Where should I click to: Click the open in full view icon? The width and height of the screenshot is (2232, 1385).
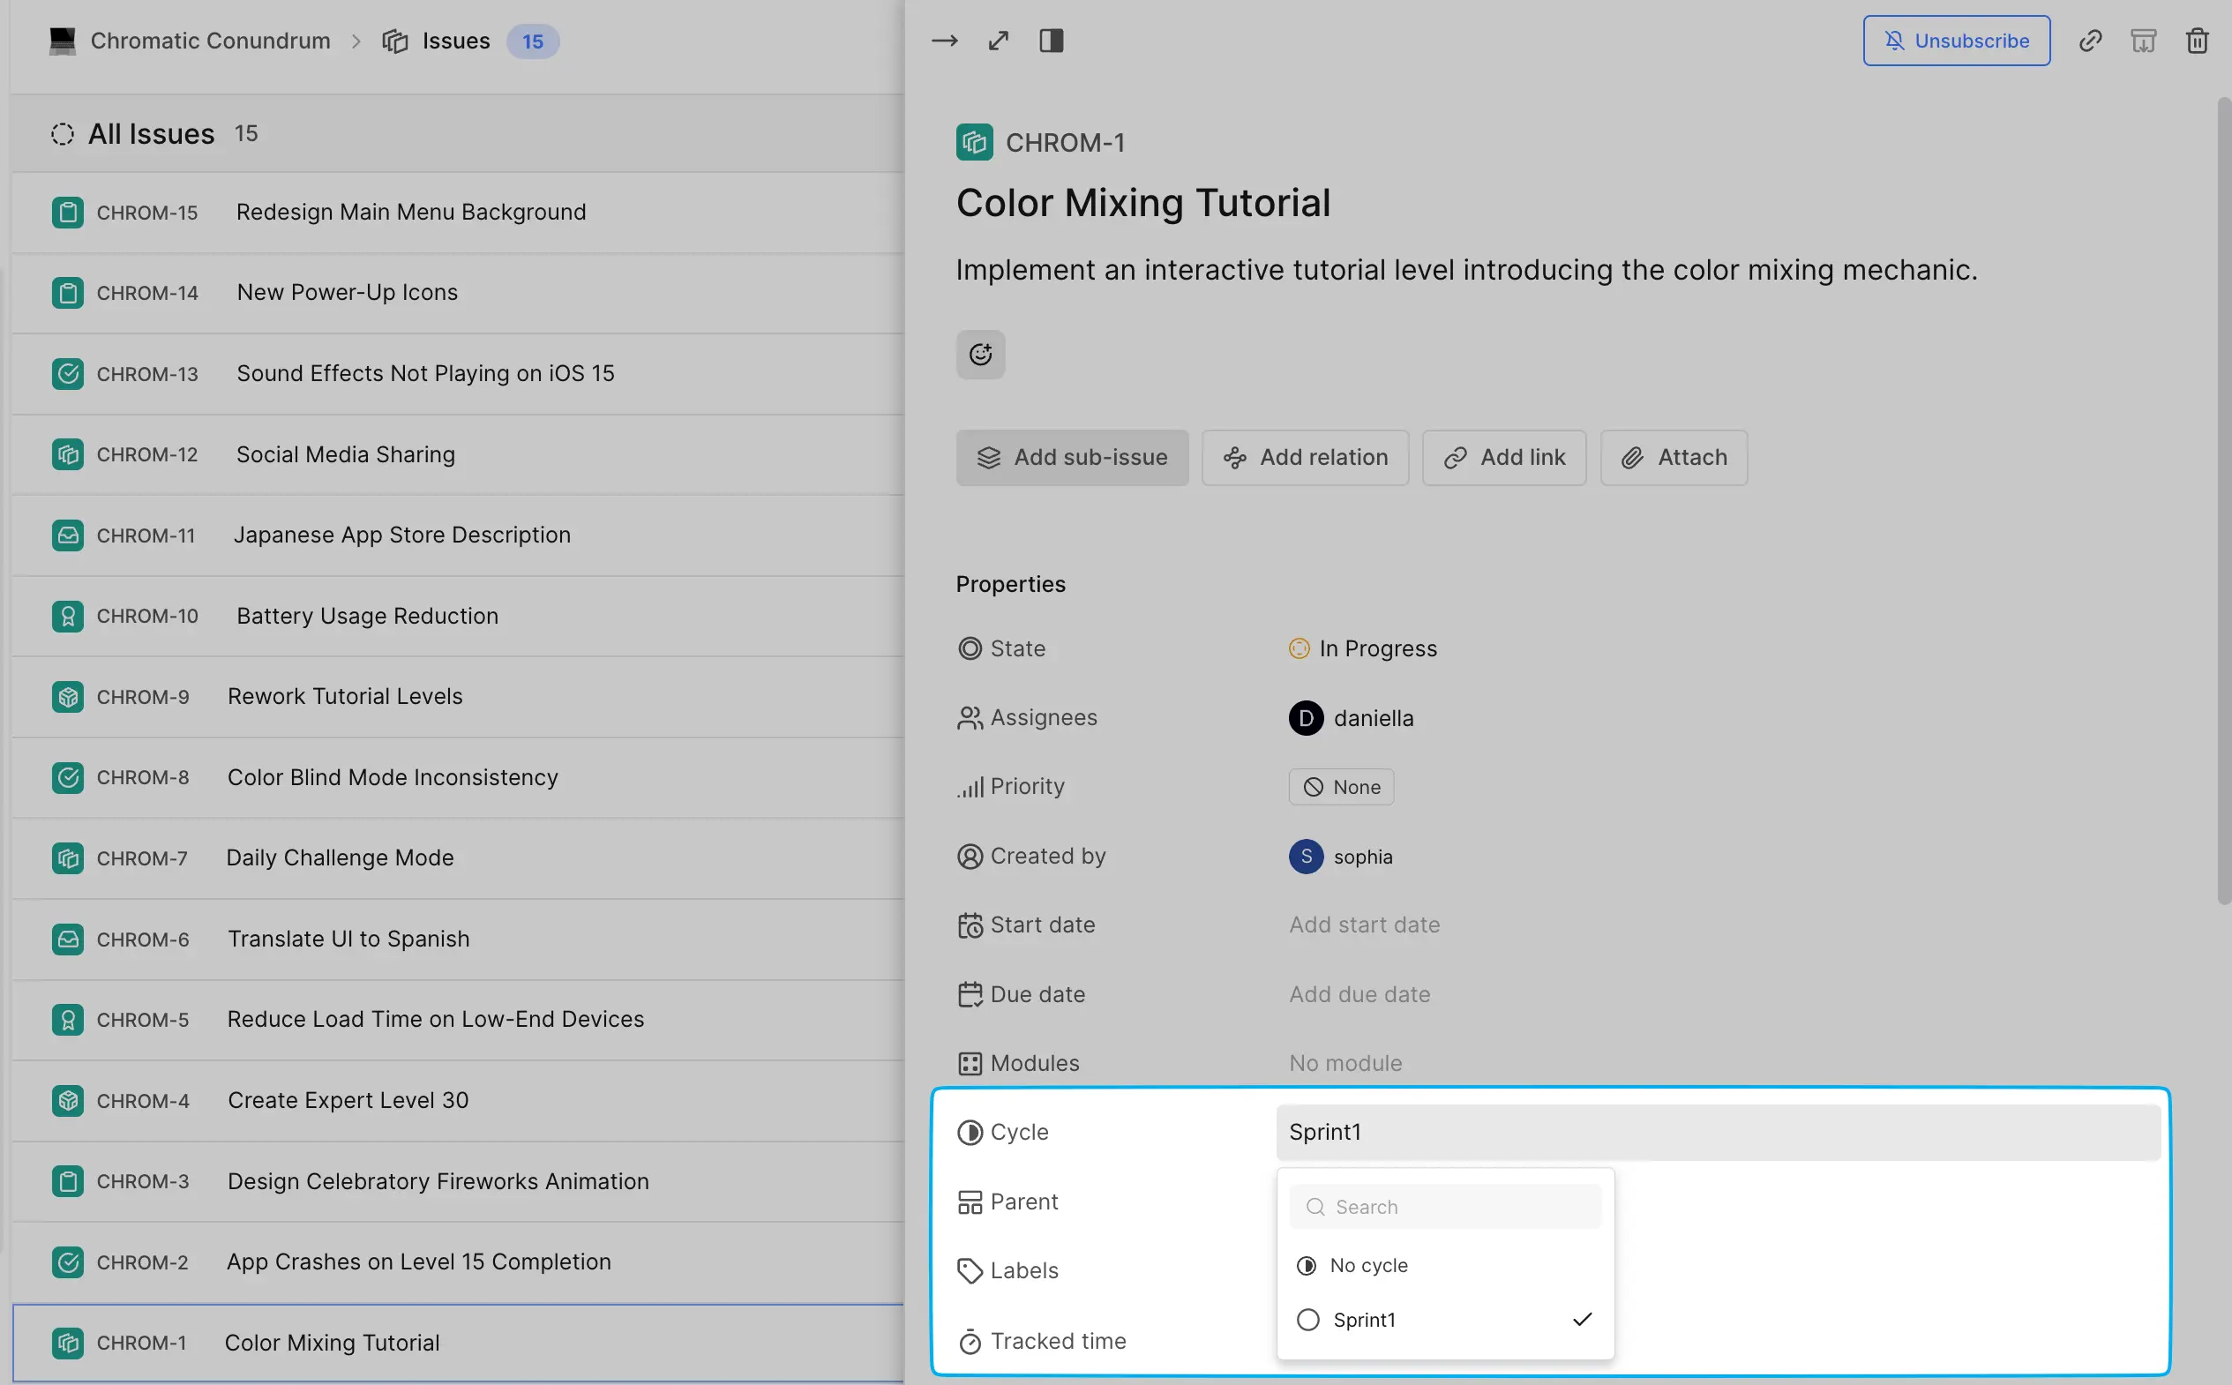click(x=997, y=38)
